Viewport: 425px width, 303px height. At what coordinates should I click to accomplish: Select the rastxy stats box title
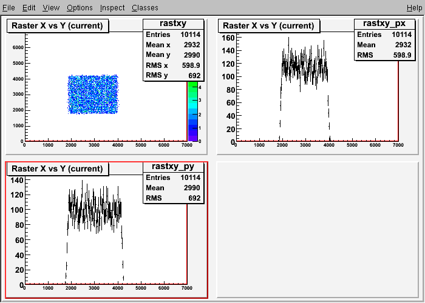point(173,24)
